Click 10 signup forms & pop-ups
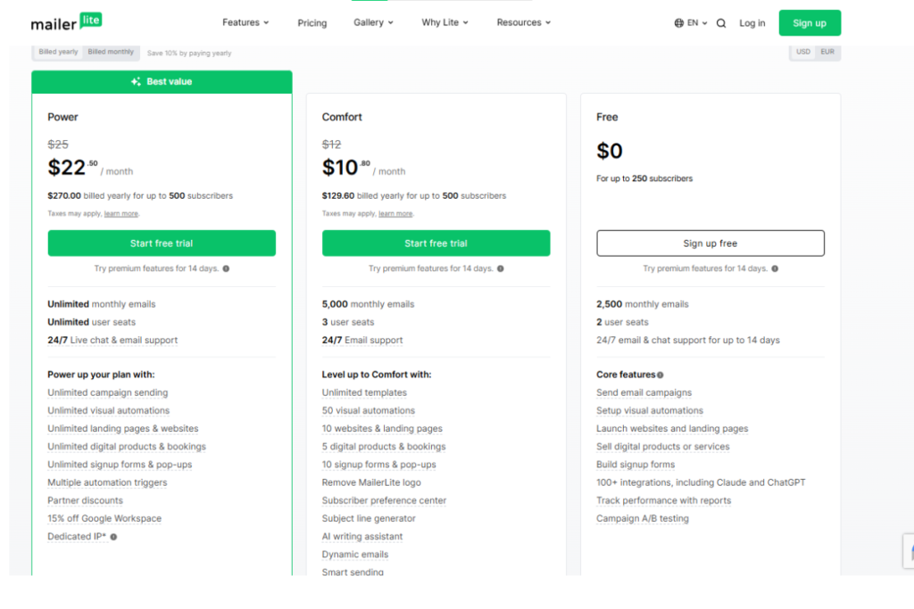 tap(378, 465)
